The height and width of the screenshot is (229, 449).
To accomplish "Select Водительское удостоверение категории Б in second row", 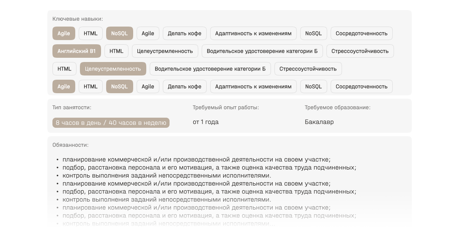I will 262,51.
